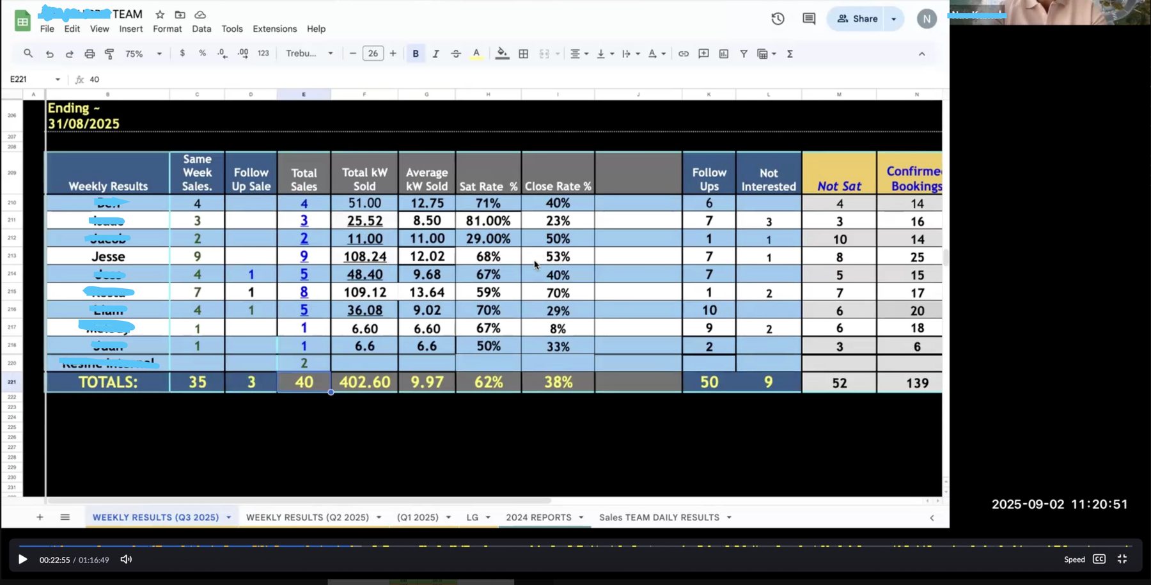Open the Edit menu
This screenshot has width=1151, height=585.
coord(72,29)
